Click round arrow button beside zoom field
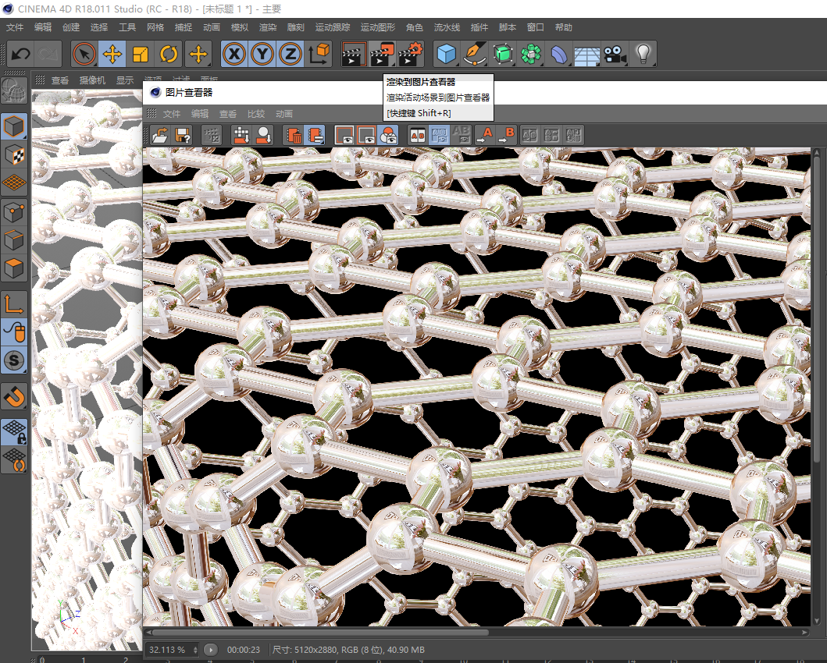This screenshot has width=827, height=663. pyautogui.click(x=210, y=650)
